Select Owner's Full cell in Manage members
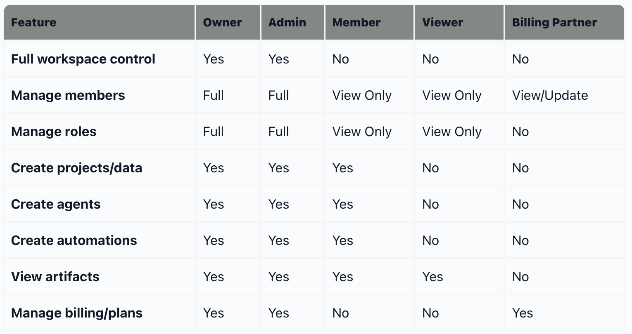 [x=213, y=95]
